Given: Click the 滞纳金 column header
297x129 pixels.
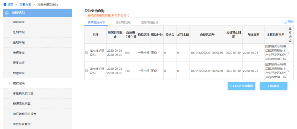Looking at the screenshot, I should [170, 35].
